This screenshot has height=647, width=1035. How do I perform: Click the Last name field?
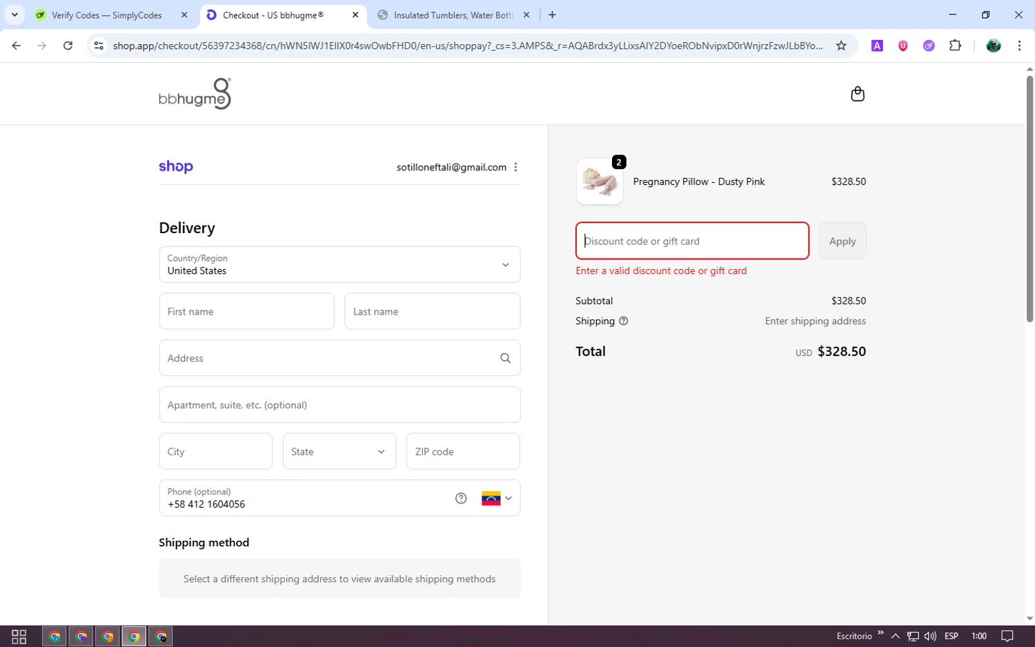[x=432, y=312]
